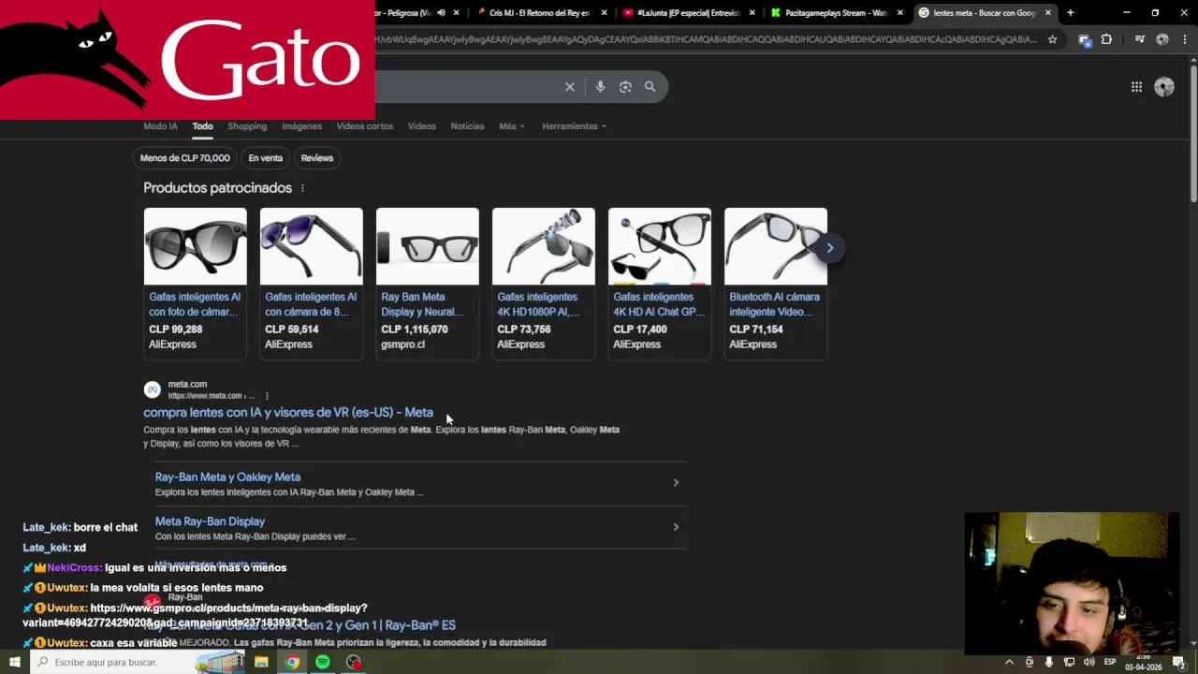Select the Todo results tab
Image resolution: width=1198 pixels, height=674 pixels.
[202, 126]
